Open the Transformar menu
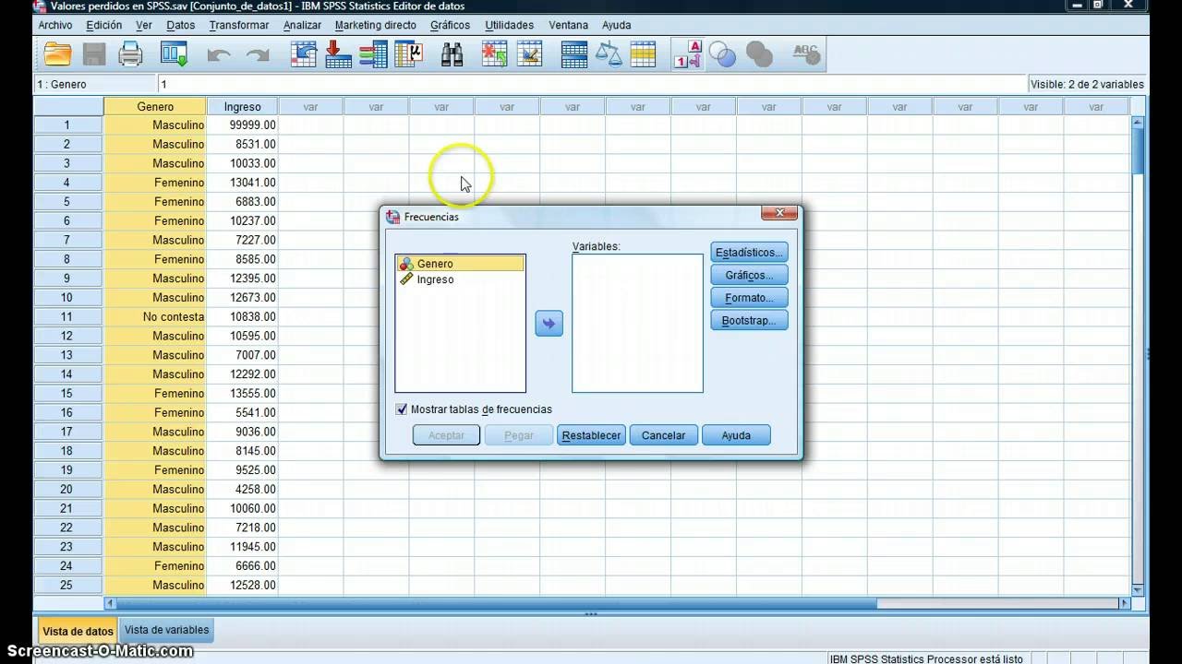The width and height of the screenshot is (1182, 664). pos(239,25)
